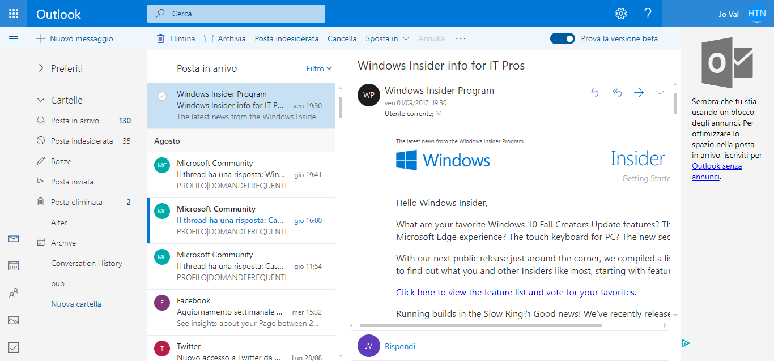Forward the message using the arrow icon

[x=639, y=92]
